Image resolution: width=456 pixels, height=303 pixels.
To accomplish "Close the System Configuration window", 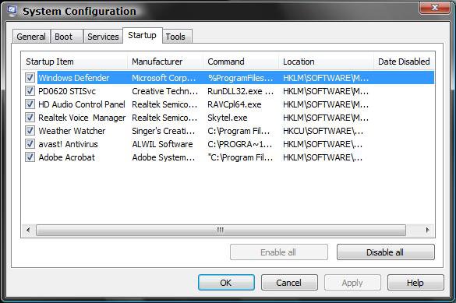I will 435,7.
